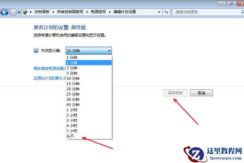
Task: Collapse the 15 分钟 combo box
Action: click(89, 51)
